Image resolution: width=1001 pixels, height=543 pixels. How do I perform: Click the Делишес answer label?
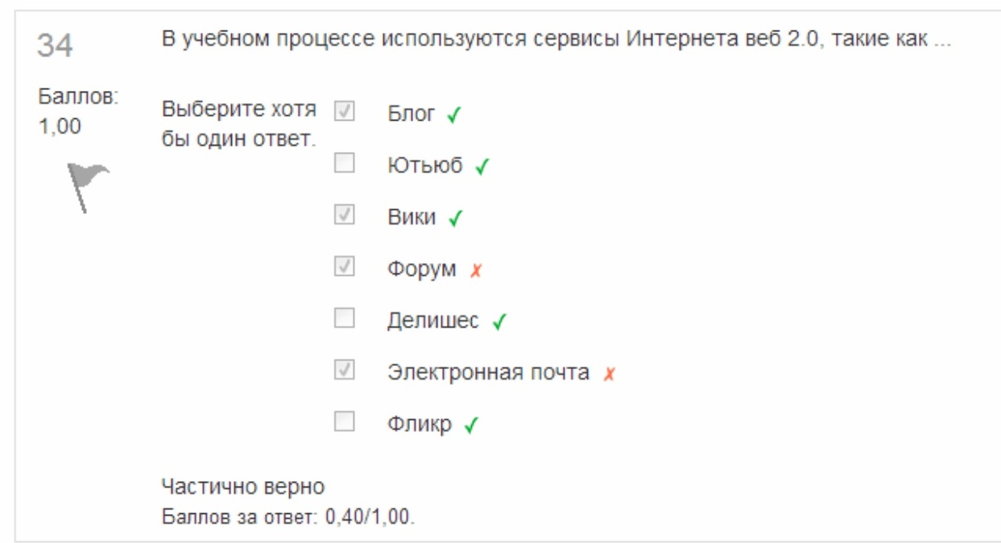pos(433,321)
